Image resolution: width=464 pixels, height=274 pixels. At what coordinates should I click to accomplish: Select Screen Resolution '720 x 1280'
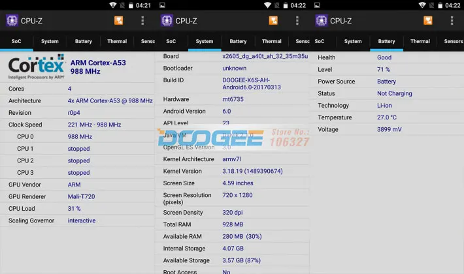[238, 195]
